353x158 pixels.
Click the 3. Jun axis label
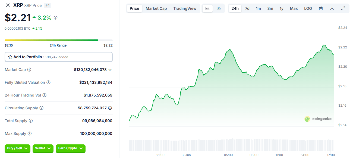click(x=186, y=155)
